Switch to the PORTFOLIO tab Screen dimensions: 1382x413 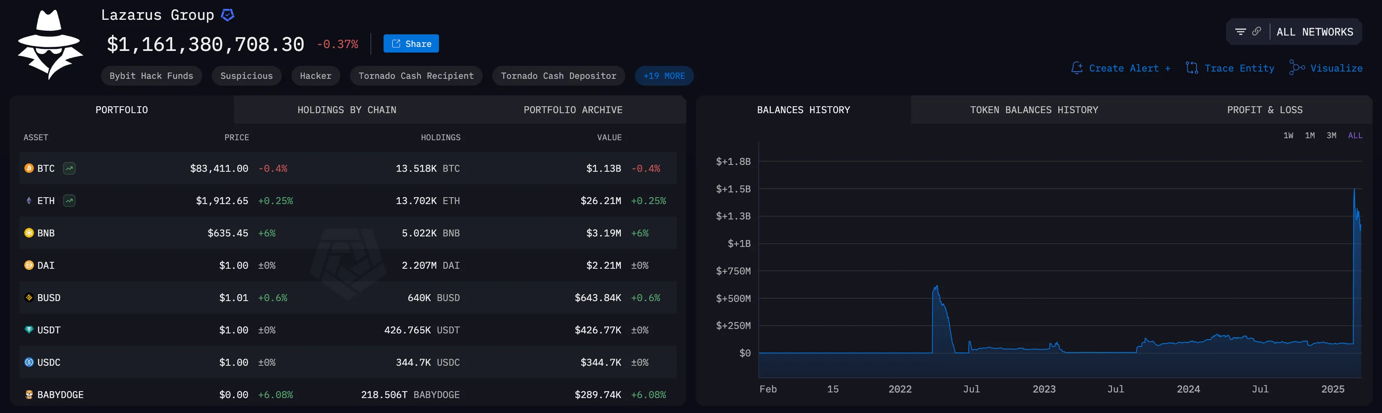tap(122, 110)
